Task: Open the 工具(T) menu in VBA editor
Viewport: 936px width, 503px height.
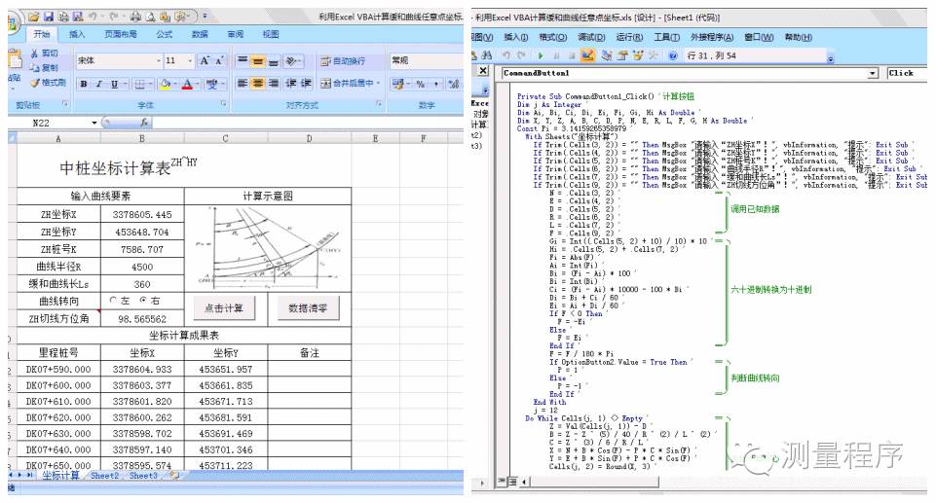Action: click(667, 37)
